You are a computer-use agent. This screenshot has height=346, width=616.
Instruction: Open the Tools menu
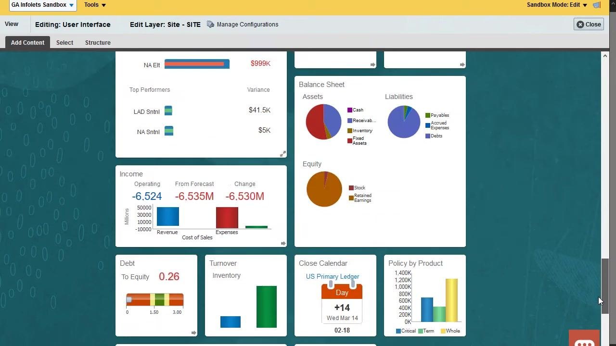click(95, 5)
